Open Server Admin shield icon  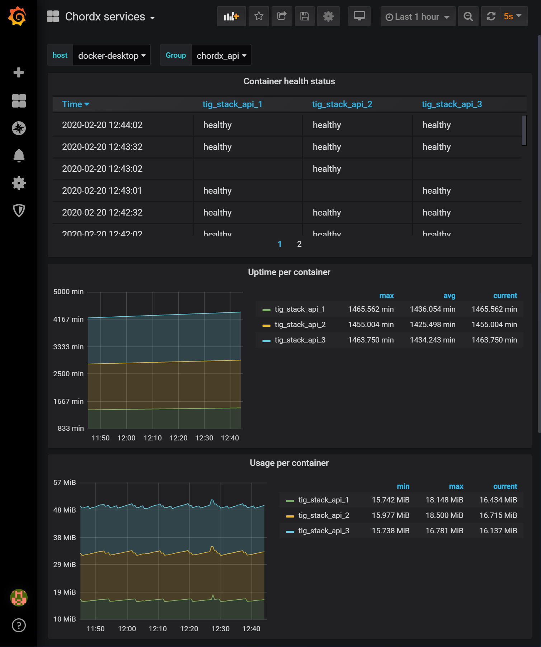pyautogui.click(x=19, y=211)
